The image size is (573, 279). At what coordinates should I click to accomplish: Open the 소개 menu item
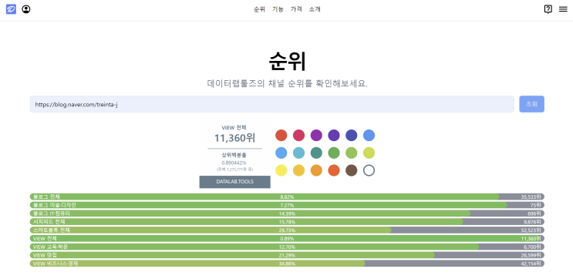(x=315, y=9)
